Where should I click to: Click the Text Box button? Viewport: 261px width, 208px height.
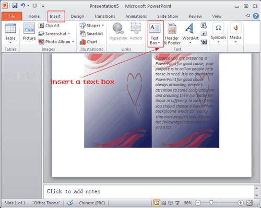(x=155, y=34)
